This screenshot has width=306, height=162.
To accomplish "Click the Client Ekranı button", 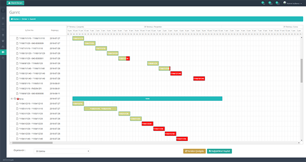I will (15, 3).
